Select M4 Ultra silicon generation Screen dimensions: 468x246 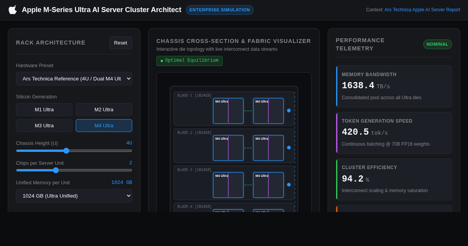(104, 125)
